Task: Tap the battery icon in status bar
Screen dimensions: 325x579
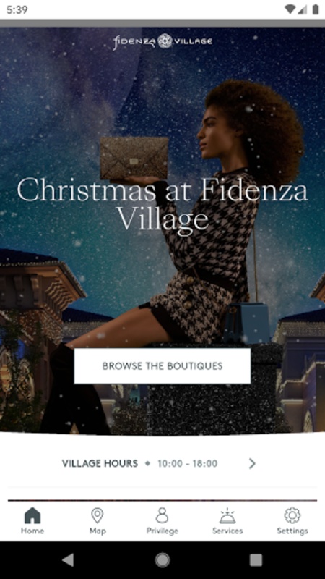Action: pos(316,9)
